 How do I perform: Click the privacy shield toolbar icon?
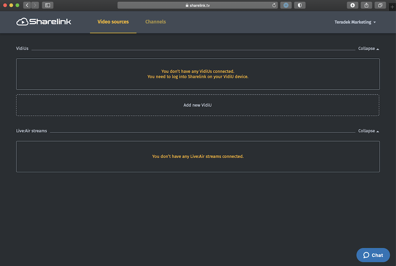pyautogui.click(x=300, y=5)
